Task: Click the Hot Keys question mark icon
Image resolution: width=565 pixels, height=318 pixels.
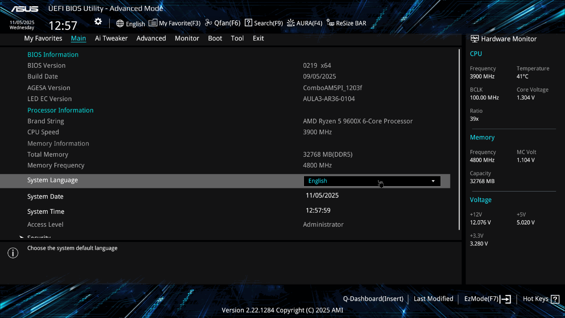Action: coord(555,299)
